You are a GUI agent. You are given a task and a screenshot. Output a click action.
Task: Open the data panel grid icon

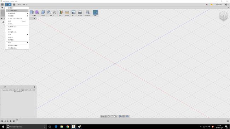pos(2,5)
